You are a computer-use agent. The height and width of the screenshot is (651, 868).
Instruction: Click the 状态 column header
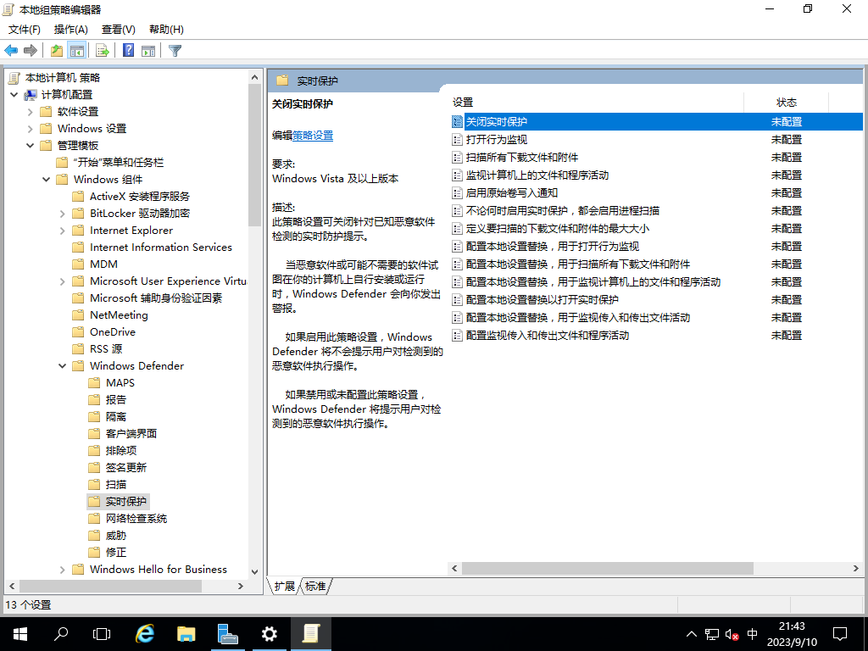coord(786,103)
